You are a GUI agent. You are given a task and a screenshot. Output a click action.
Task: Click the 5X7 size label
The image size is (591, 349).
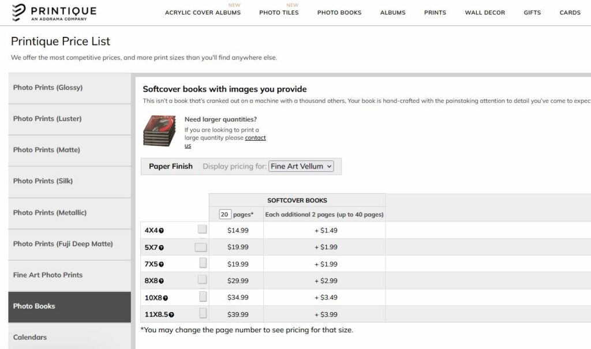tap(151, 247)
